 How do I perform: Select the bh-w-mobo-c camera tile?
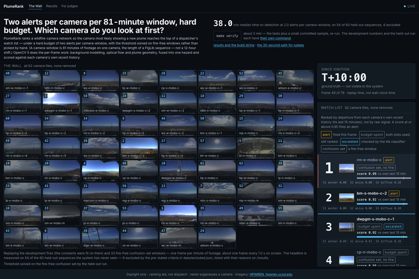click(217, 148)
